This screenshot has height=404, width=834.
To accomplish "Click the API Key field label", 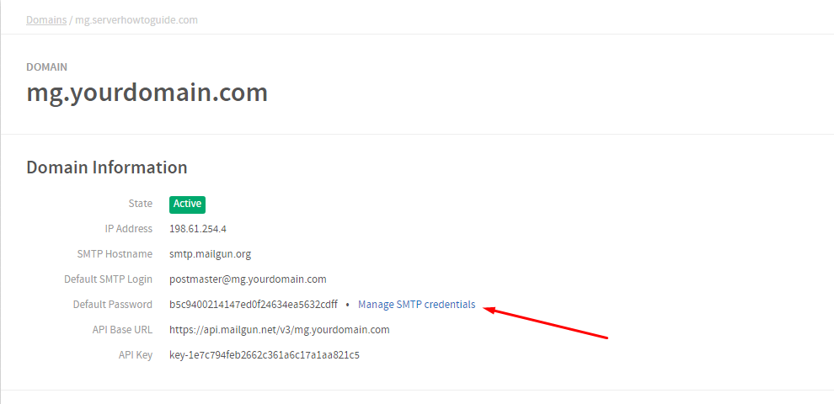I will click(x=135, y=355).
